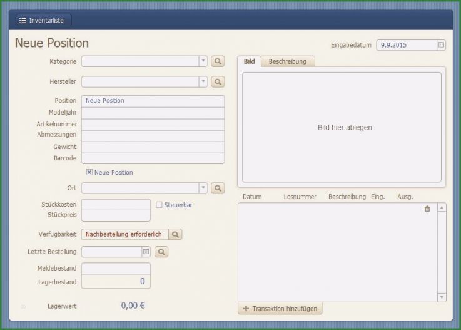Click the magnifier icon beside Verfügbarkeit field
The image size is (461, 330).
[176, 234]
